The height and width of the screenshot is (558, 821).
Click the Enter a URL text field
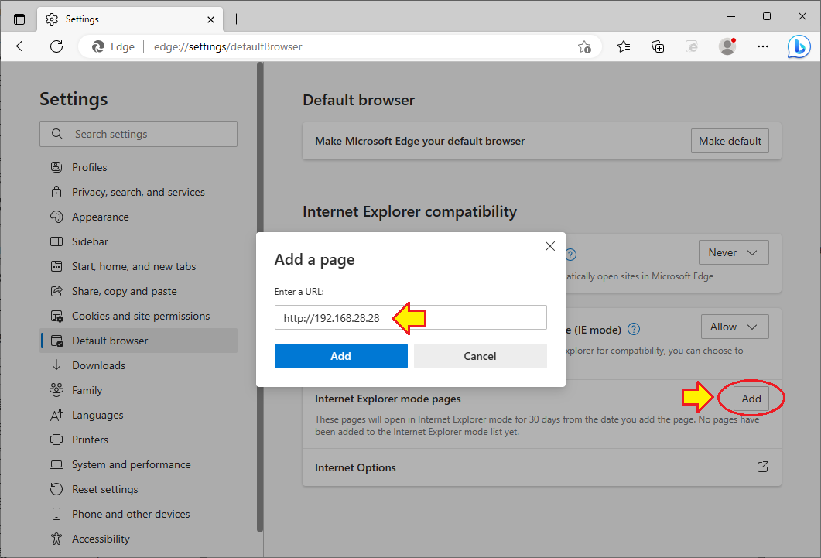pyautogui.click(x=410, y=318)
